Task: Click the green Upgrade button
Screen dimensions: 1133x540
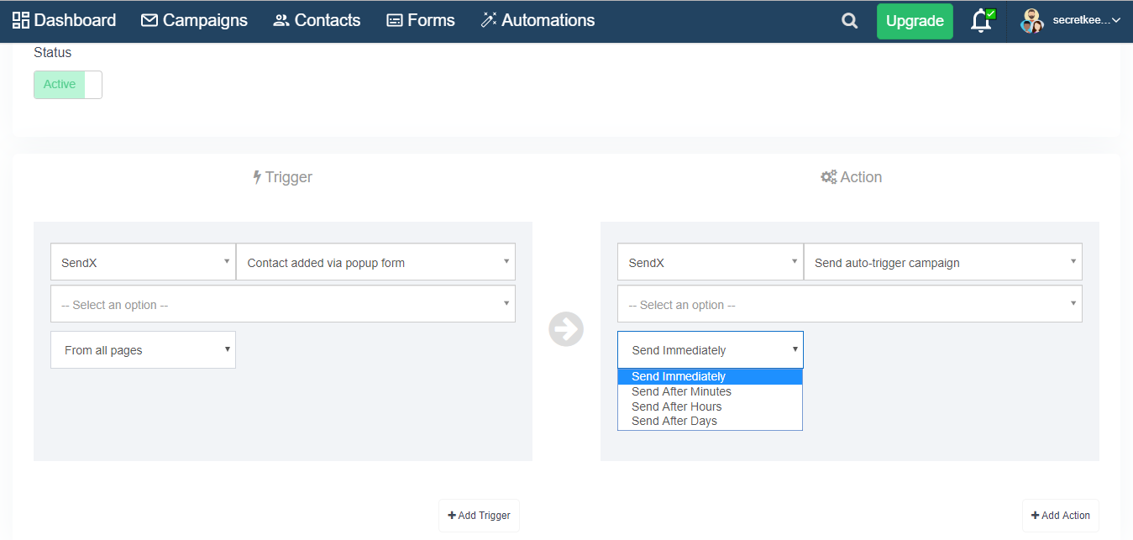Action: [915, 21]
